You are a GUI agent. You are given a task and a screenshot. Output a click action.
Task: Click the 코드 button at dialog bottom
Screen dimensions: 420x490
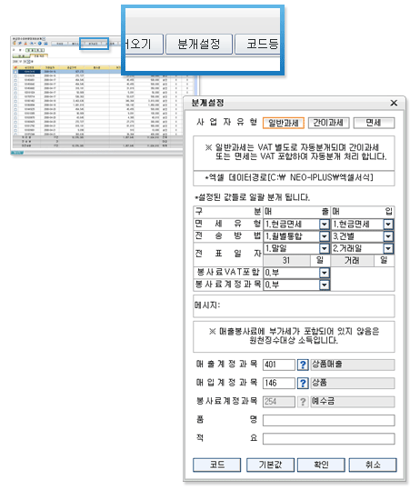click(x=217, y=465)
